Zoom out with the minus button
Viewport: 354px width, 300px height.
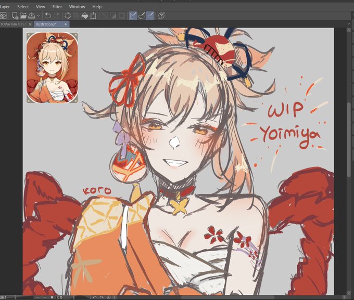pos(38,297)
